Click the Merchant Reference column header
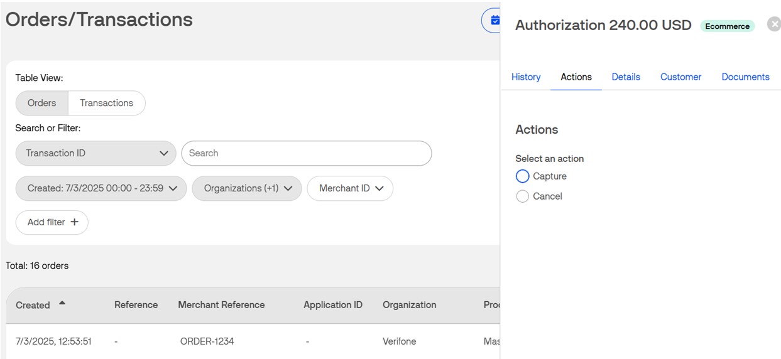 point(221,304)
